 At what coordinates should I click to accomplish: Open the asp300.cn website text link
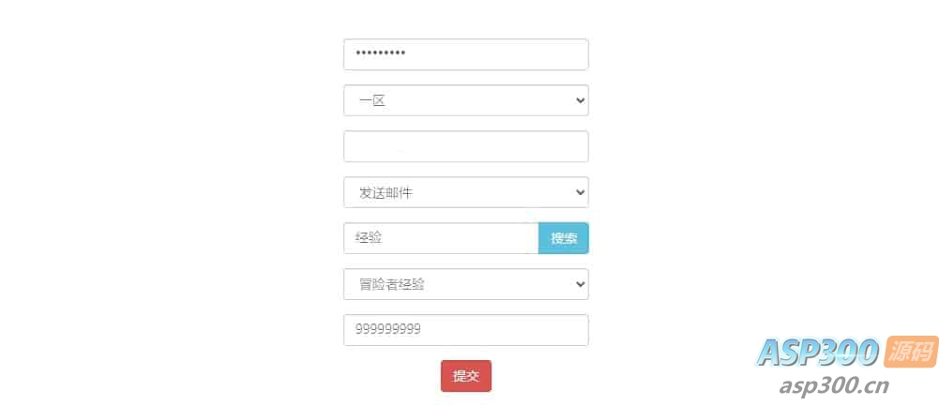(x=834, y=386)
